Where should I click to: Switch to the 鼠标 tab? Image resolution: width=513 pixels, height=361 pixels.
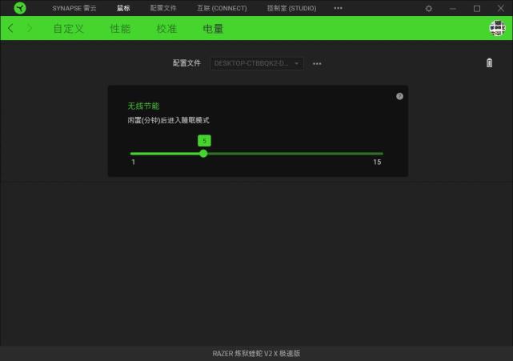pyautogui.click(x=123, y=8)
